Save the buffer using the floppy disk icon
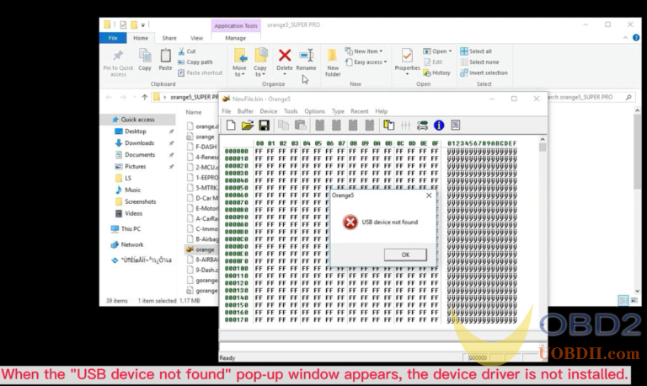The width and height of the screenshot is (647, 386). pos(264,126)
